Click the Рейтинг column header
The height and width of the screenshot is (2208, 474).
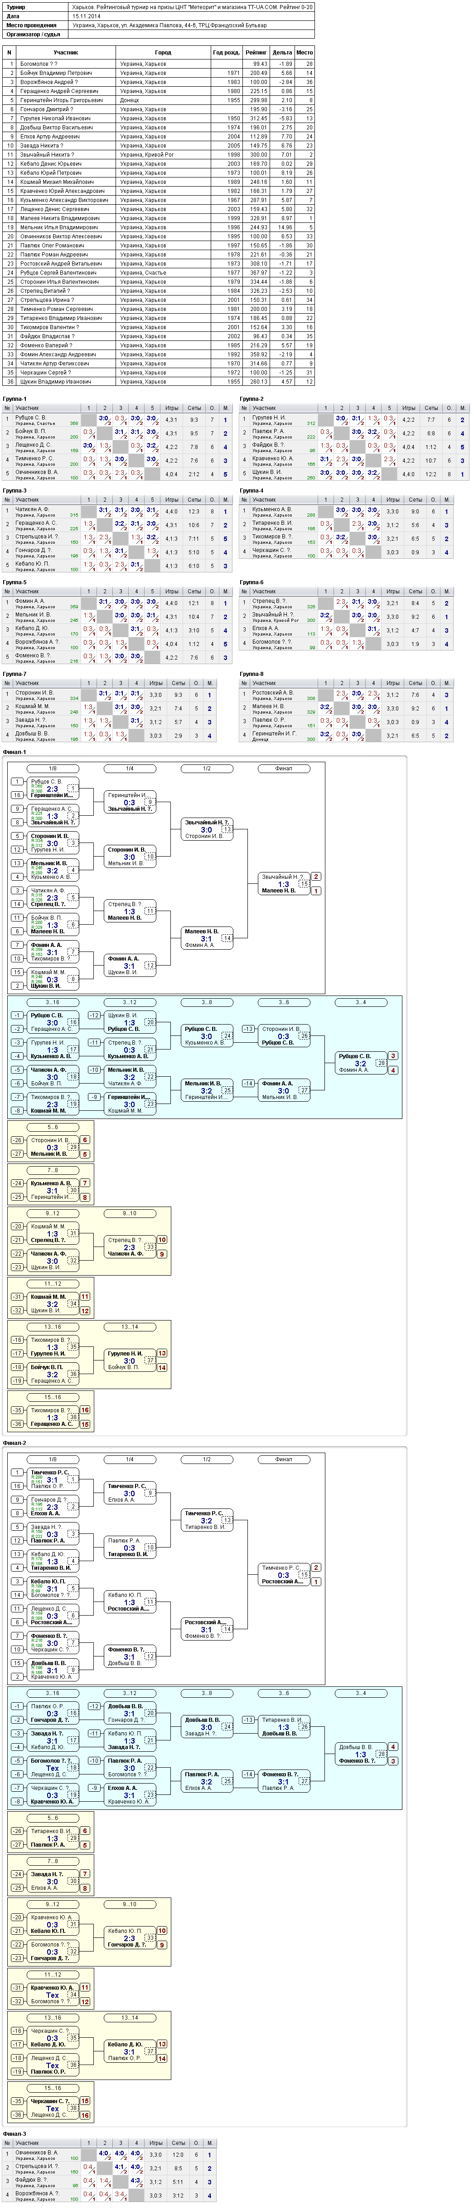click(256, 52)
